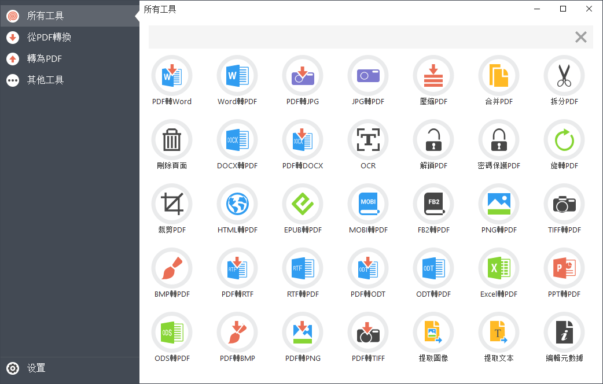
Task: Launch the OCR text recognition tool
Action: [368, 140]
